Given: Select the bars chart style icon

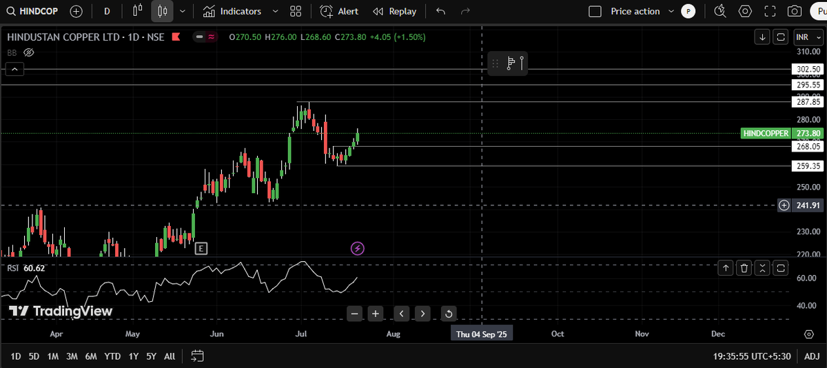Looking at the screenshot, I should pyautogui.click(x=138, y=11).
